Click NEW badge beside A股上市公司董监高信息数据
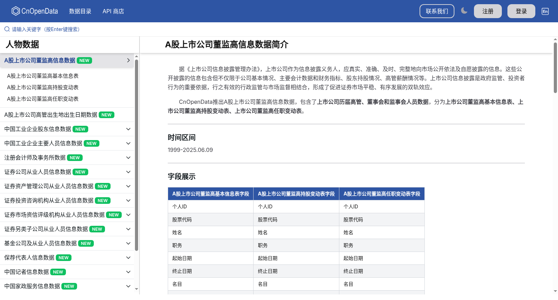 (84, 61)
